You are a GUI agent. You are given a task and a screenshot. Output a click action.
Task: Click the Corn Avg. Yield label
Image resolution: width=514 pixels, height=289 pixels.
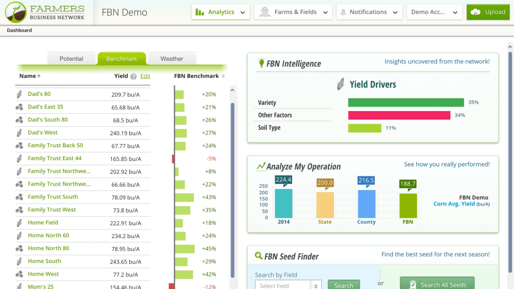click(454, 204)
